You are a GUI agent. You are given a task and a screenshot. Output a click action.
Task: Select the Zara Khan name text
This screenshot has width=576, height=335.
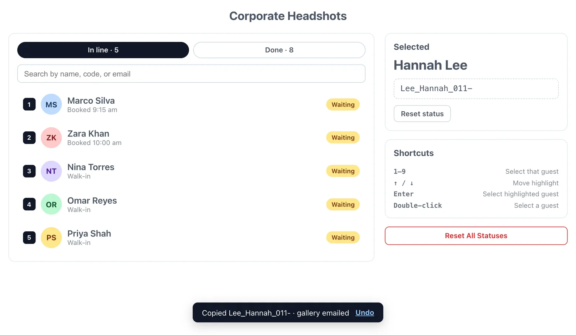pyautogui.click(x=88, y=134)
